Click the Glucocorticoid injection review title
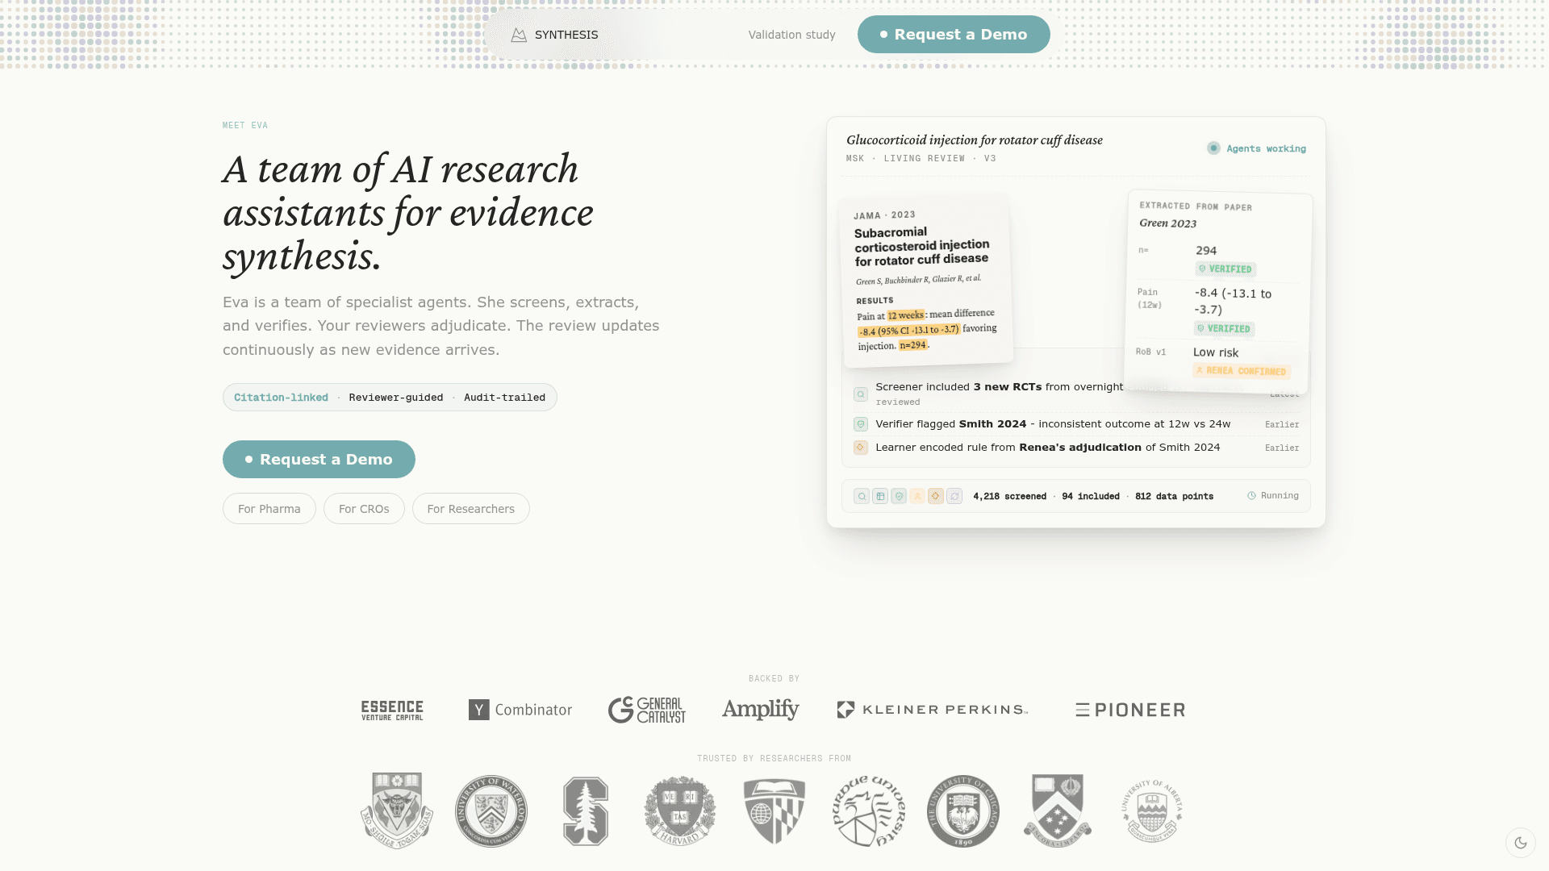1549x871 pixels. [x=975, y=140]
